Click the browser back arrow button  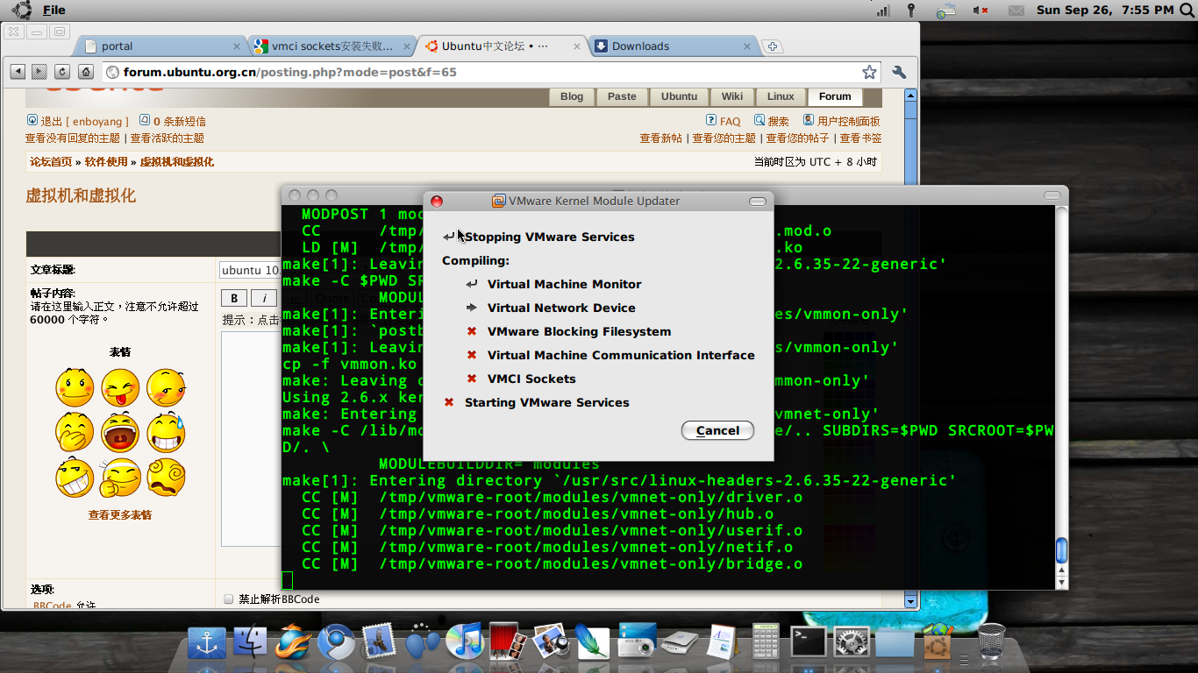18,72
